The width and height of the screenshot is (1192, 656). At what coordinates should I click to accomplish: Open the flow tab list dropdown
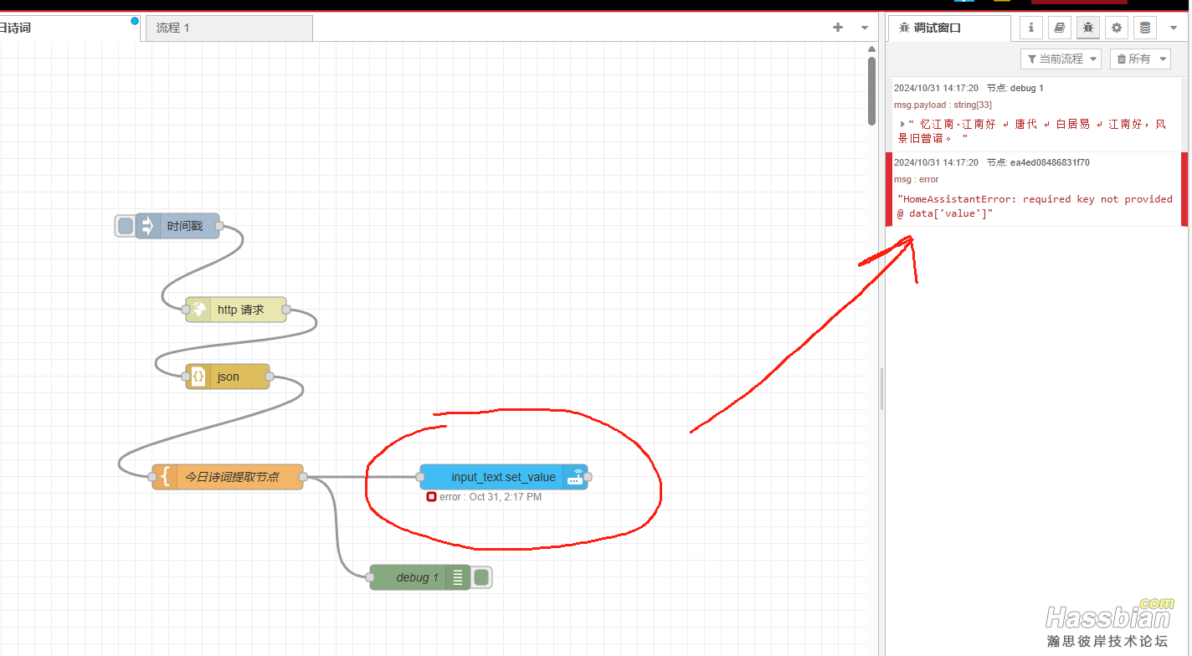pos(865,28)
